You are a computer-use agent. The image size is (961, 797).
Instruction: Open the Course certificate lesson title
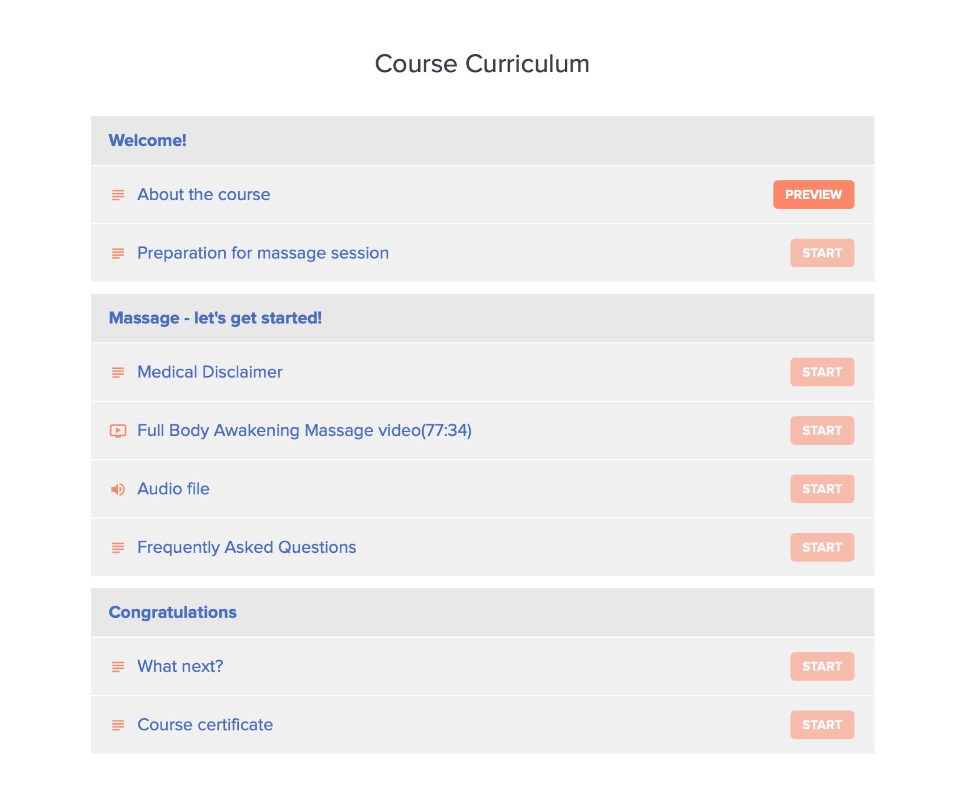click(205, 725)
